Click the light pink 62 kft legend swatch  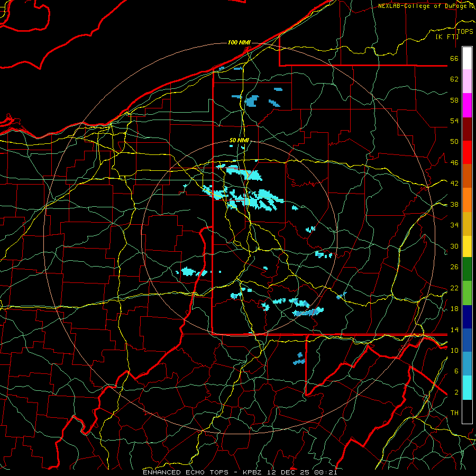pos(467,81)
